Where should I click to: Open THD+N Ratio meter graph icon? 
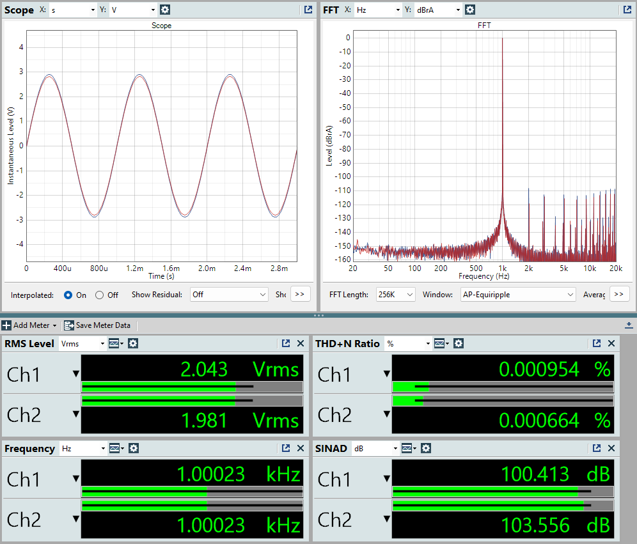tap(439, 343)
